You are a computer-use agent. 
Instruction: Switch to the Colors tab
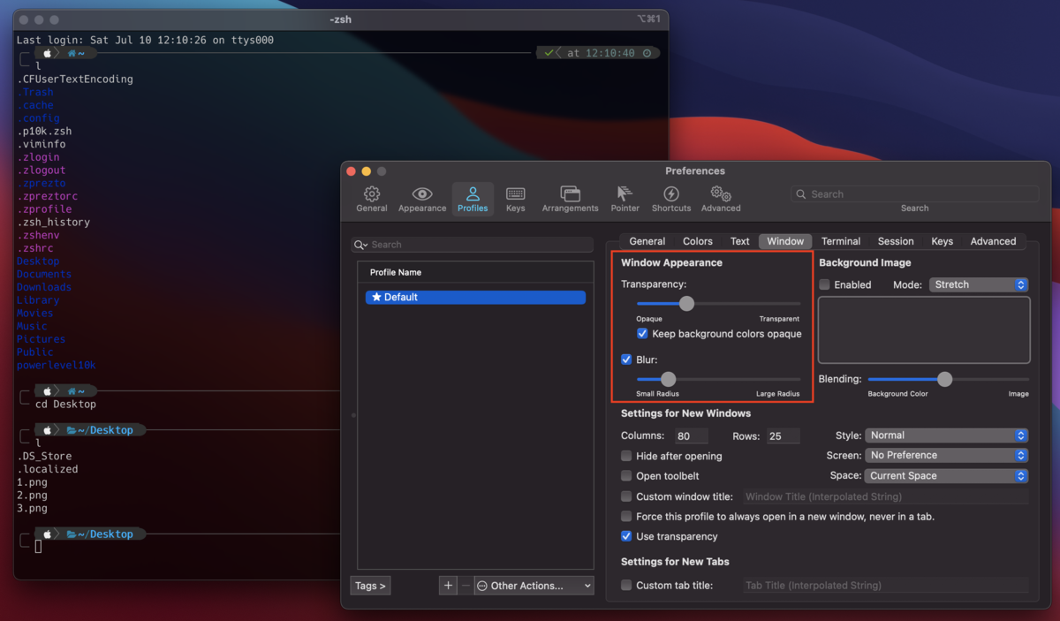pos(697,241)
